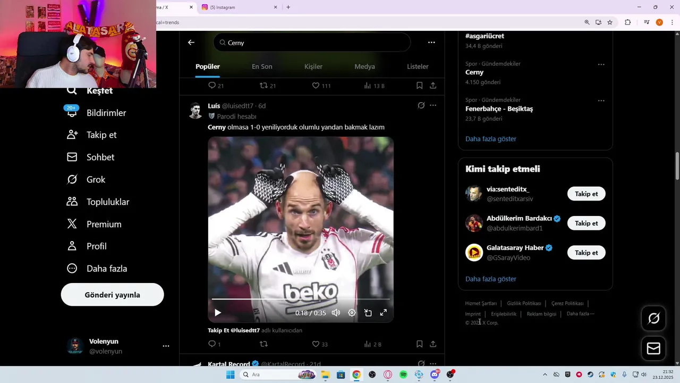Screen dimensions: 680x383
Task: Repost Luís post
Action: click(263, 344)
